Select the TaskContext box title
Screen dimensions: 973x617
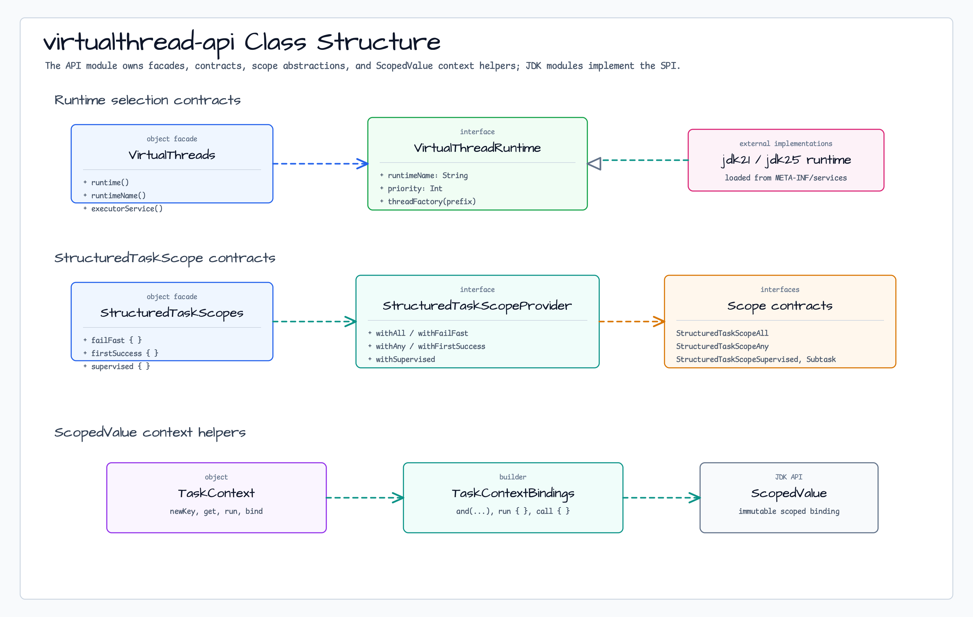pyautogui.click(x=216, y=493)
